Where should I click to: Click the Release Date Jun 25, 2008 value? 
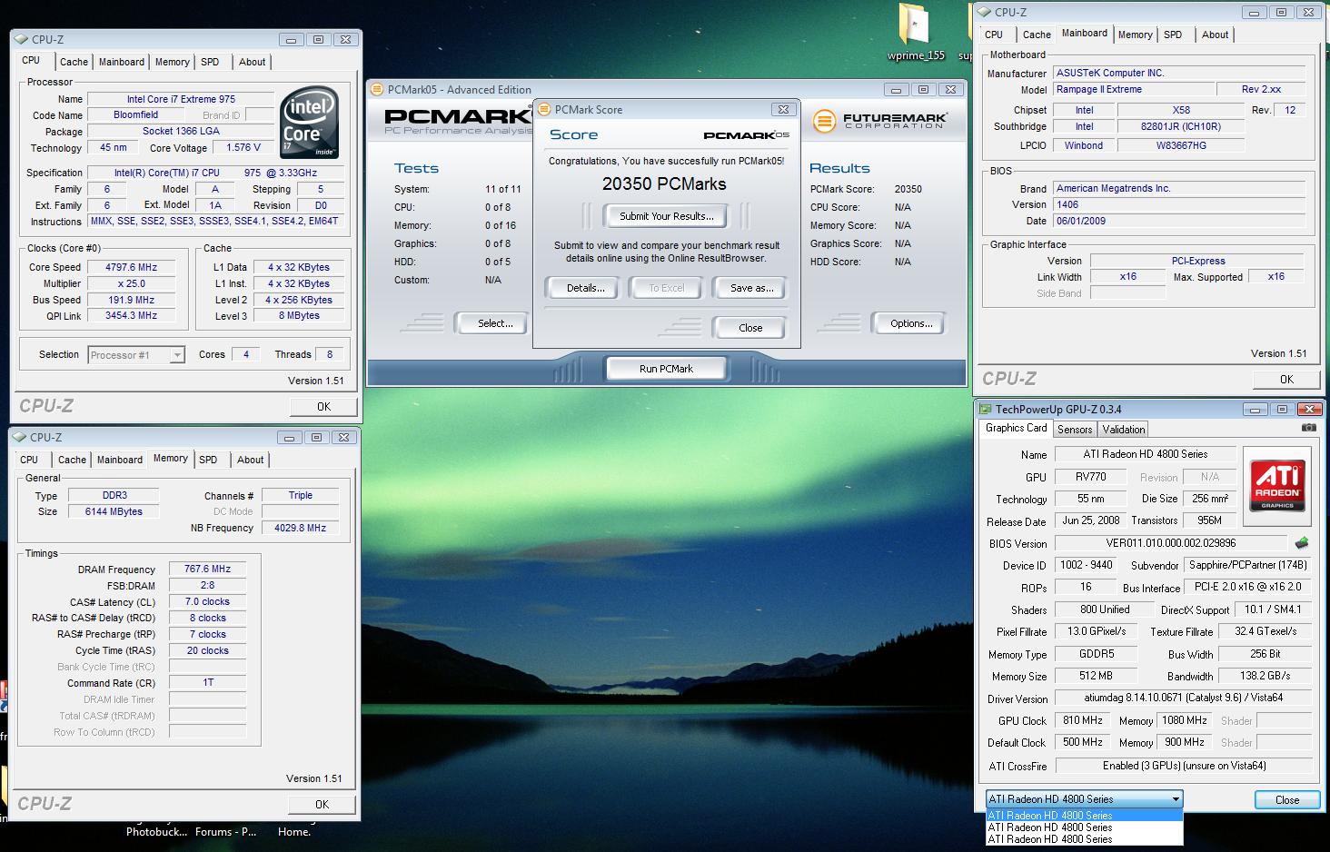[1091, 520]
